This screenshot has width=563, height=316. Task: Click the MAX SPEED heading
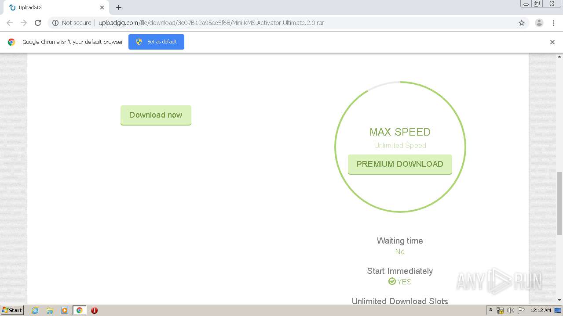point(400,132)
